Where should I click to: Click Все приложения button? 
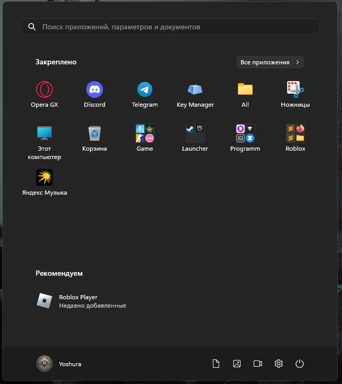click(x=270, y=62)
